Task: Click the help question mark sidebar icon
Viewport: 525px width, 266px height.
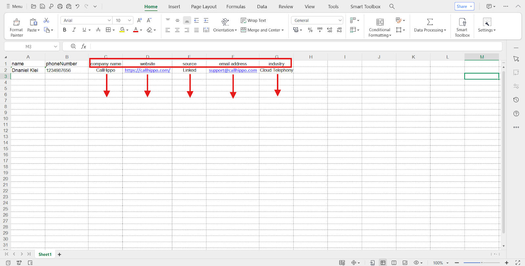Action: pyautogui.click(x=516, y=113)
